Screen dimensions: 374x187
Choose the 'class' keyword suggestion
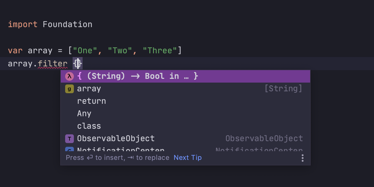click(89, 126)
